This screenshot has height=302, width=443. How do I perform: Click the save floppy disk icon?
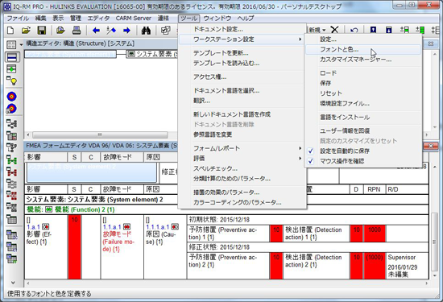point(42,31)
